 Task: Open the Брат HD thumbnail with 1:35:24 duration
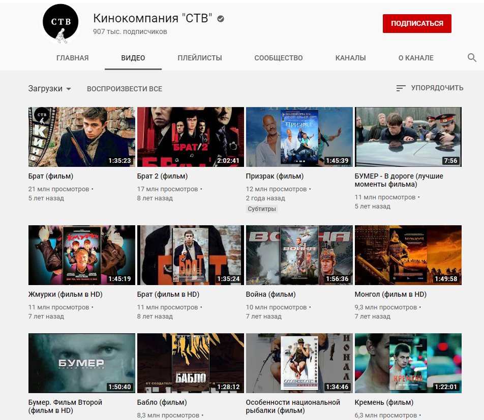[x=191, y=255]
